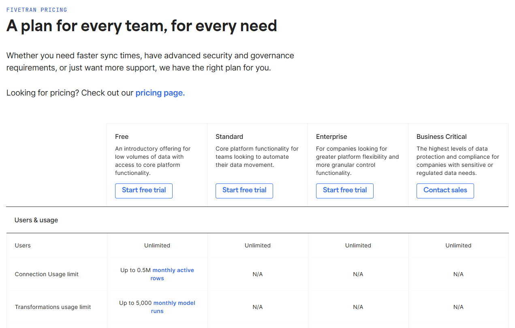Start free trial for Free plan

tap(144, 191)
